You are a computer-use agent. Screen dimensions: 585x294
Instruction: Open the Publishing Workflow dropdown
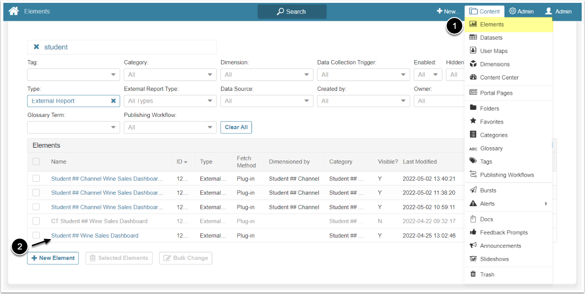(170, 127)
